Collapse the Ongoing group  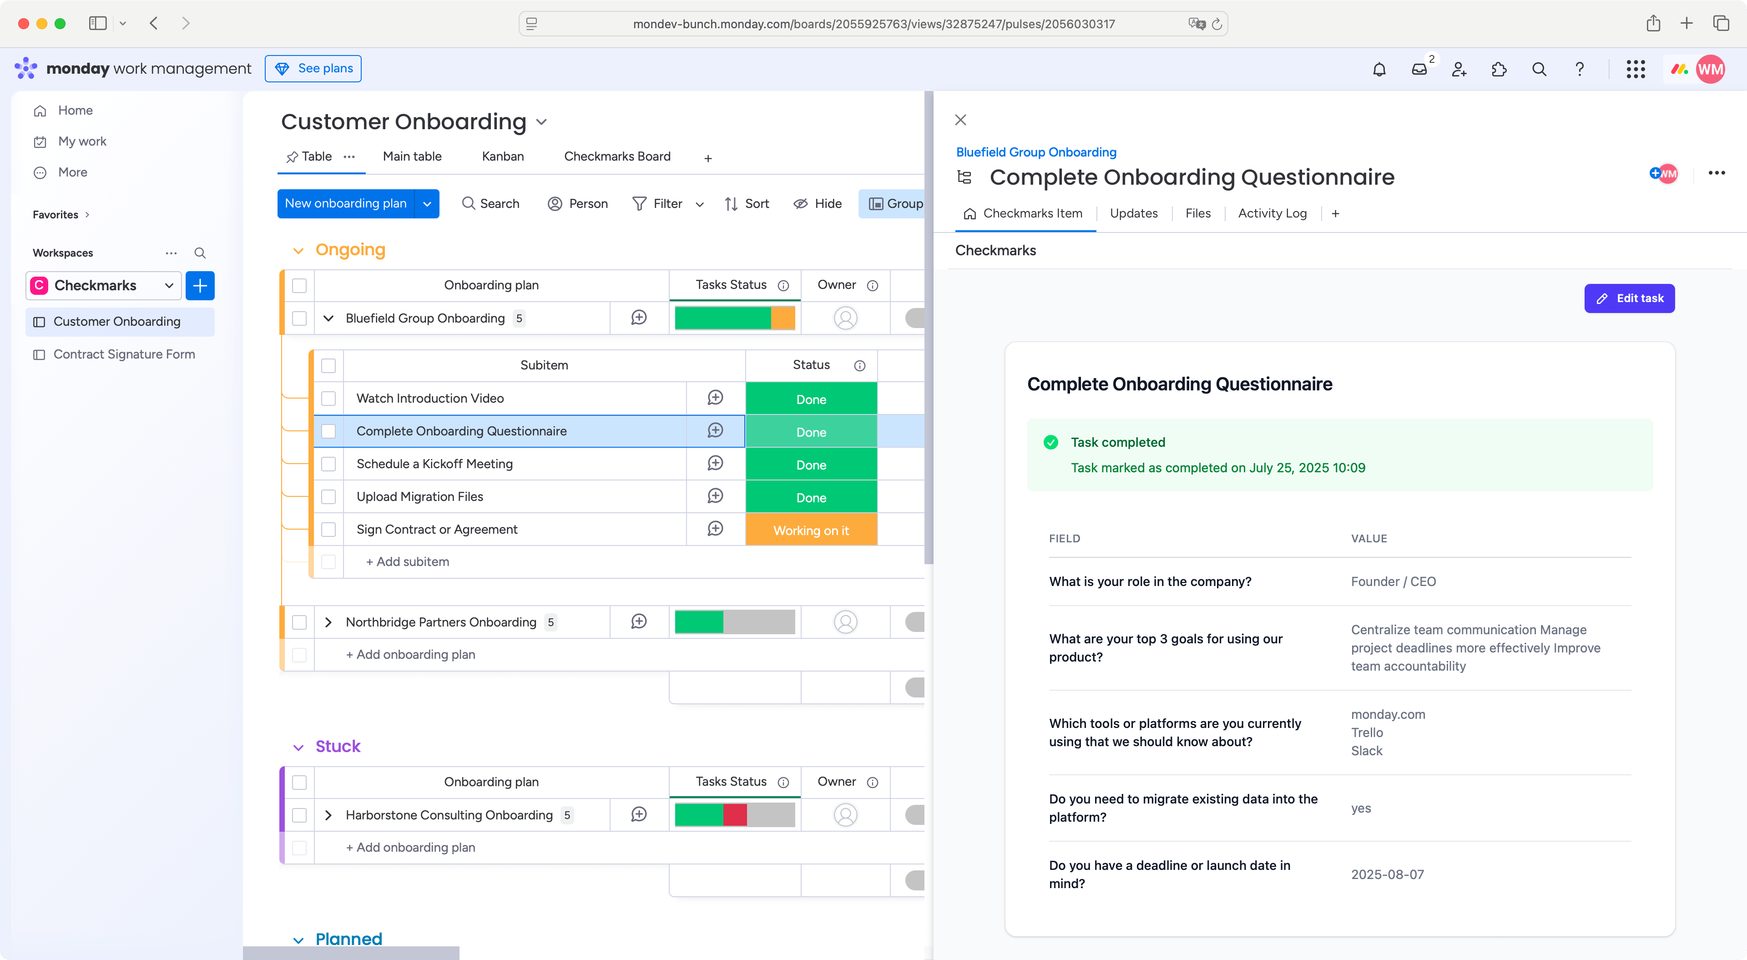[298, 250]
